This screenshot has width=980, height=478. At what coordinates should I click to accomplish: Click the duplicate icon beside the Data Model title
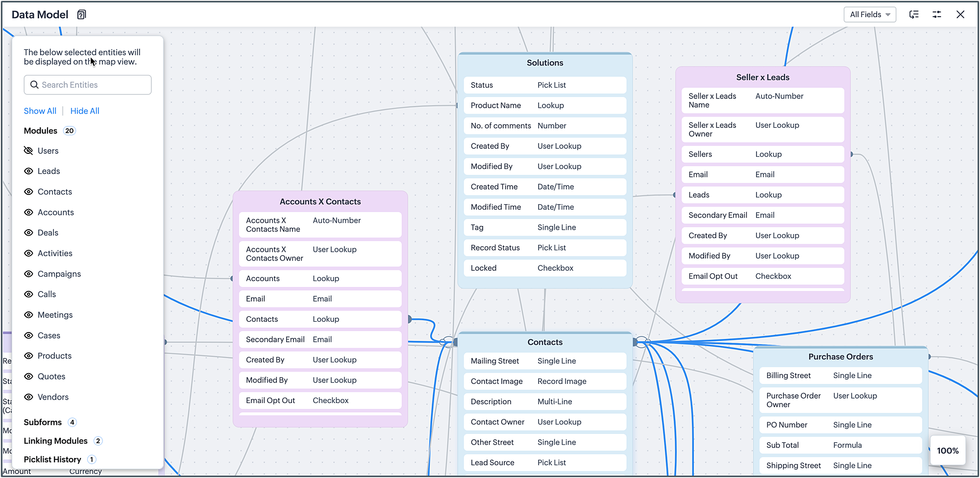coord(81,14)
